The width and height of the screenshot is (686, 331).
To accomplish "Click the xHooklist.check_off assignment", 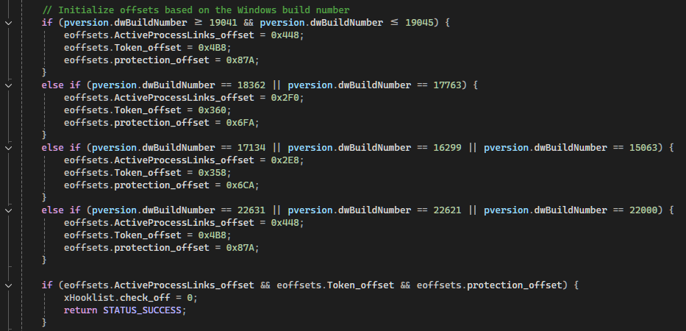I will (x=131, y=298).
